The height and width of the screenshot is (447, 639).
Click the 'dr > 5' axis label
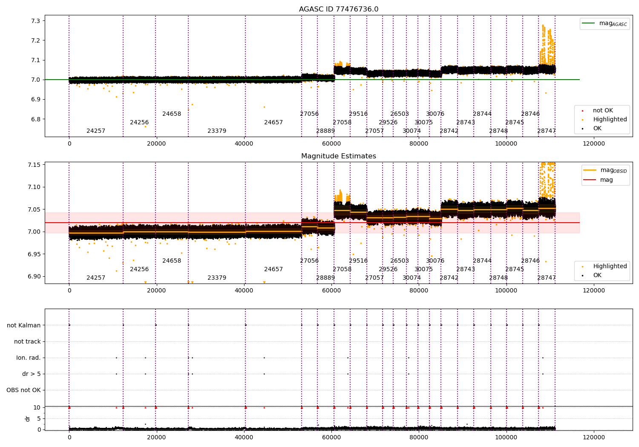(32, 374)
